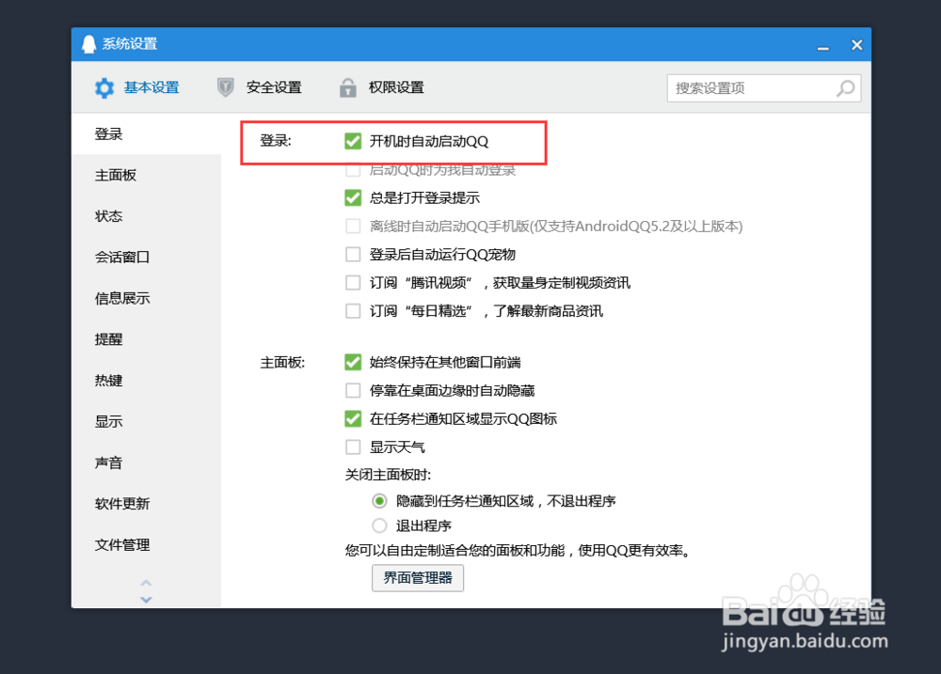Switch to the 主面板 sidebar section
The height and width of the screenshot is (674, 941).
pyautogui.click(x=115, y=174)
